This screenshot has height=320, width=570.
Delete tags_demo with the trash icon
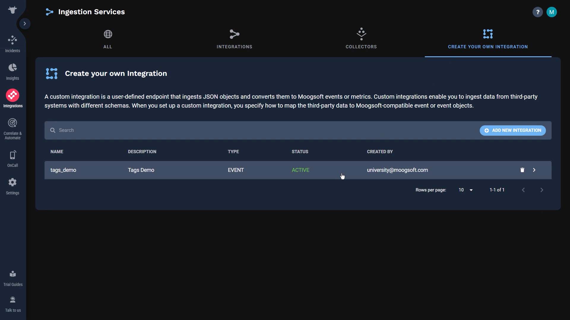522,170
